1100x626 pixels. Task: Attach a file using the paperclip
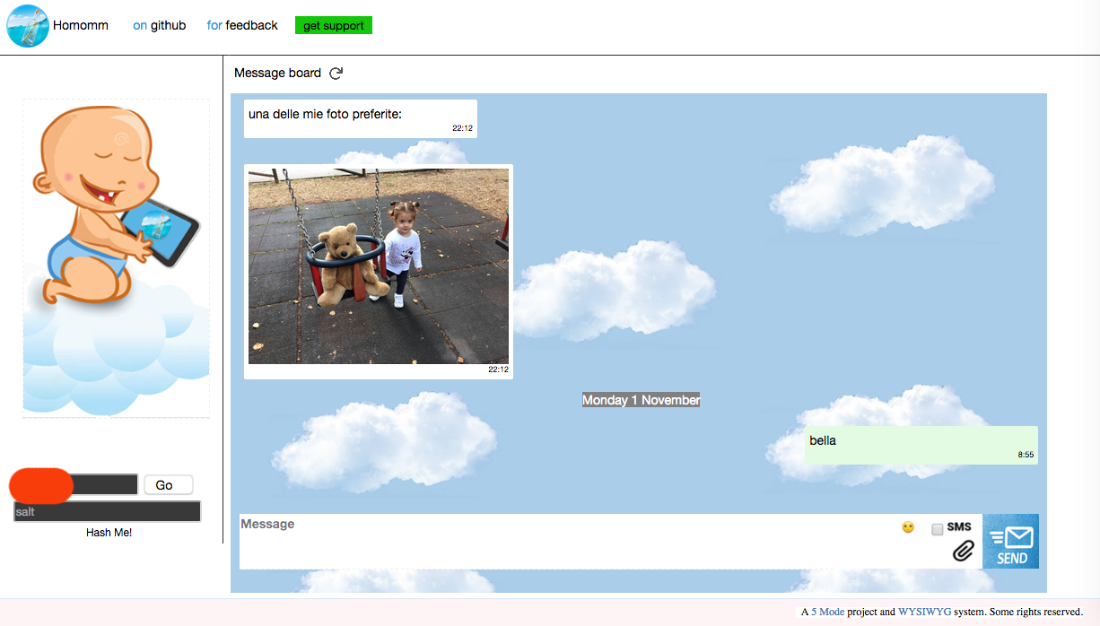[964, 550]
